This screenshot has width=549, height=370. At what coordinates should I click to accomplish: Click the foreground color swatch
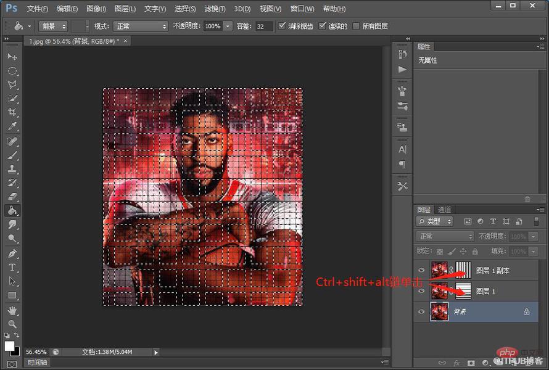tap(9, 346)
